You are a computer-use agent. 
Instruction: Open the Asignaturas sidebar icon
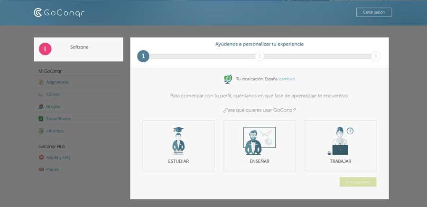coord(41,82)
